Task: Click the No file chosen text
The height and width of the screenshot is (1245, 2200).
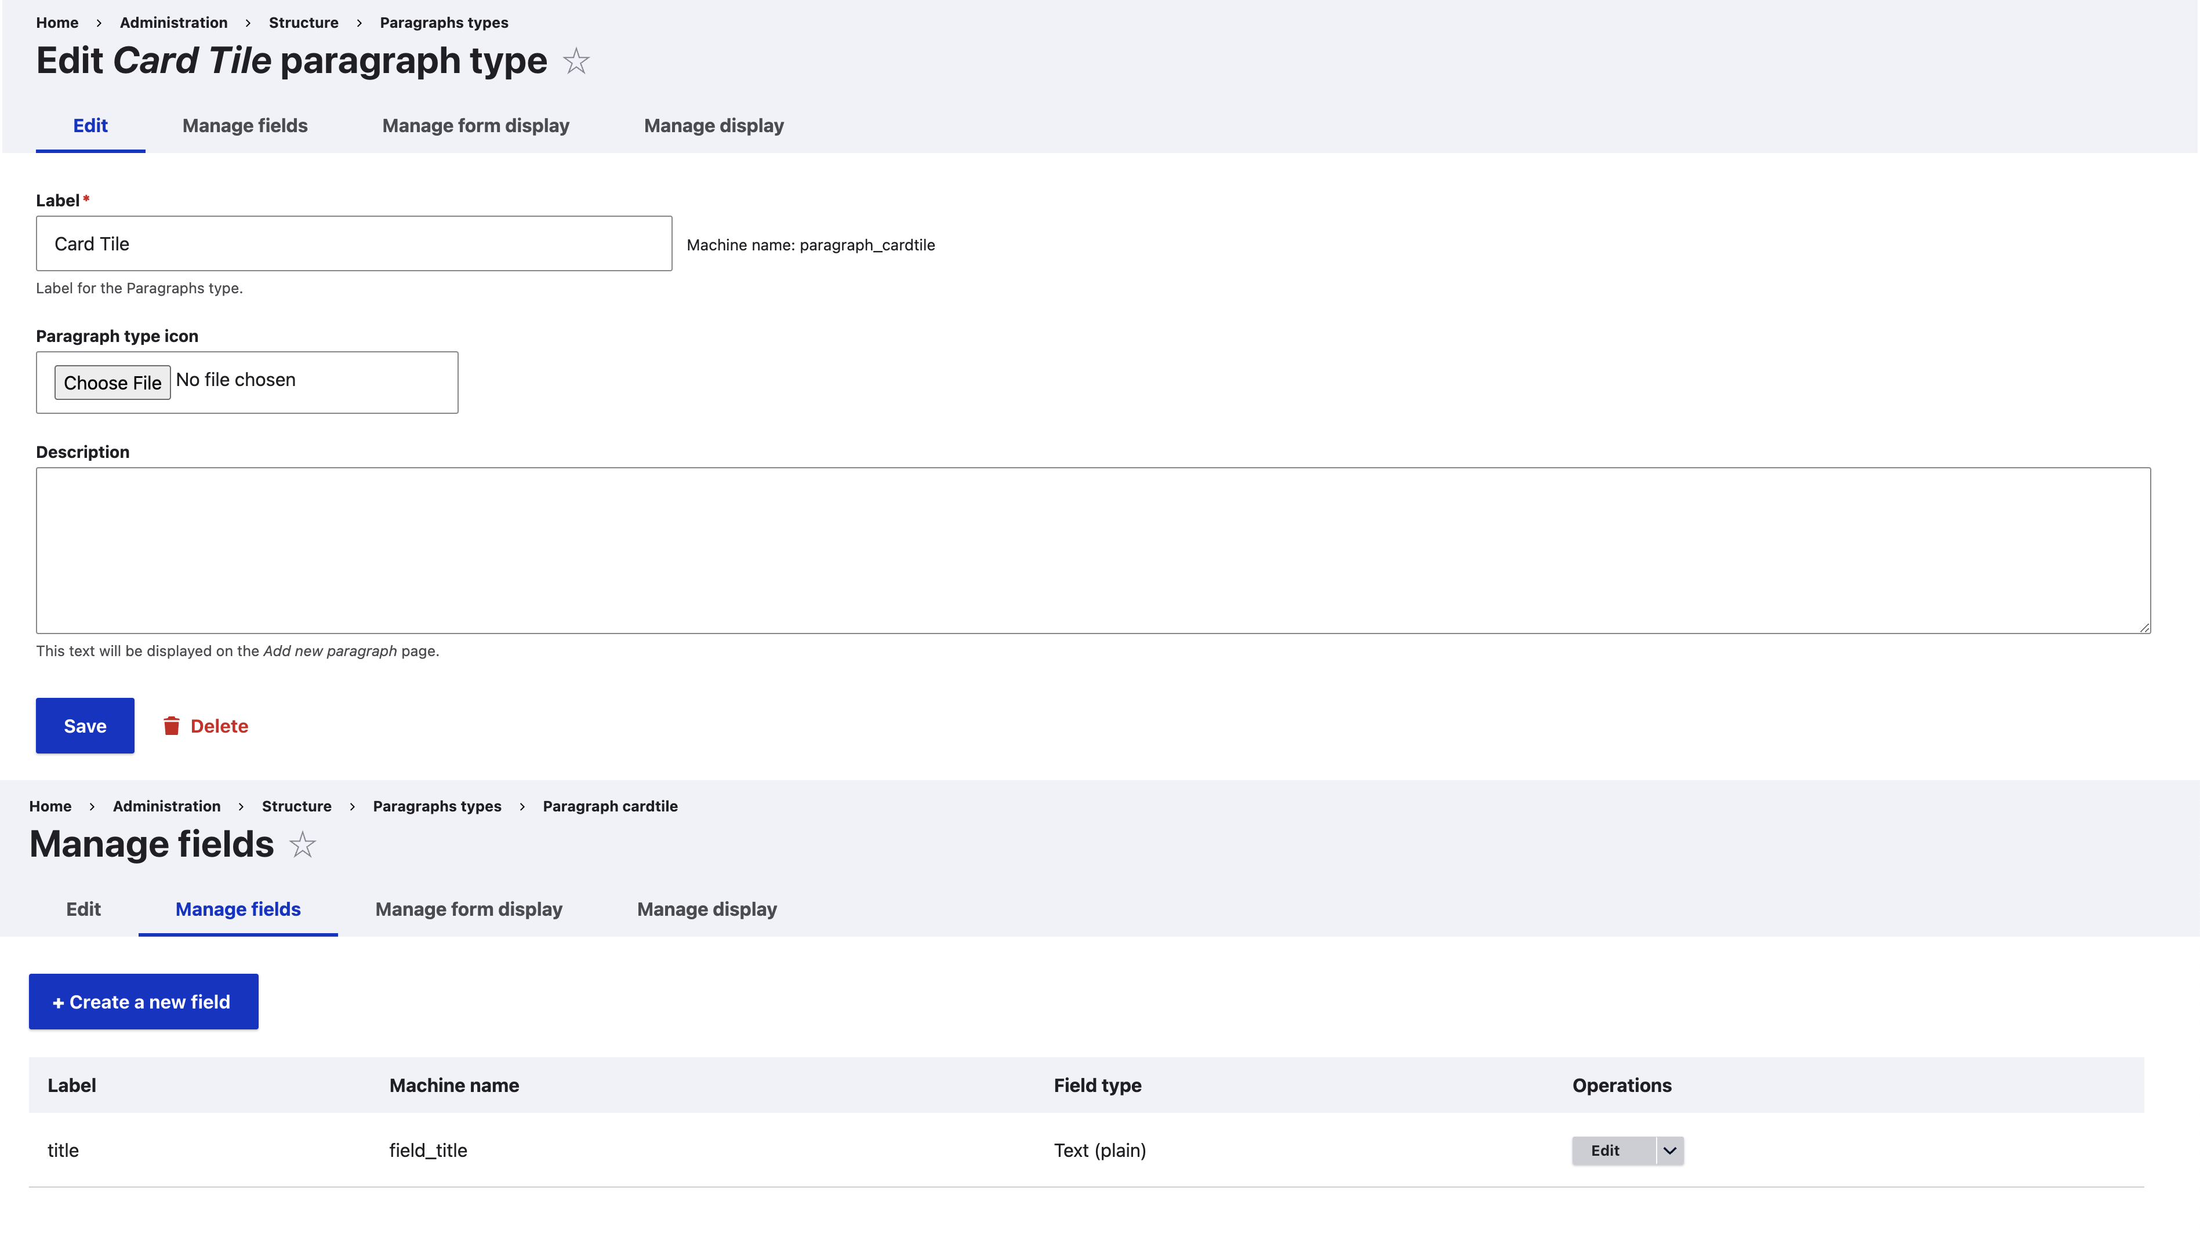Action: (236, 380)
